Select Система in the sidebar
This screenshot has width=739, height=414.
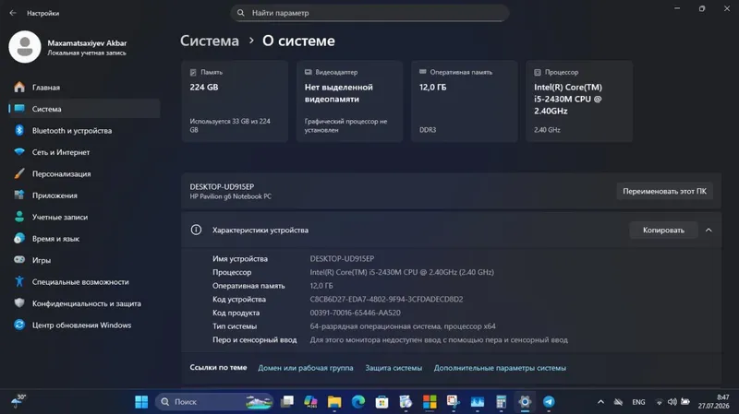pyautogui.click(x=84, y=109)
